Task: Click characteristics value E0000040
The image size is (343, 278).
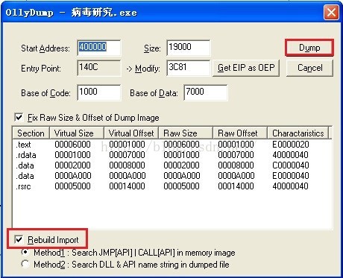Action: 291,176
